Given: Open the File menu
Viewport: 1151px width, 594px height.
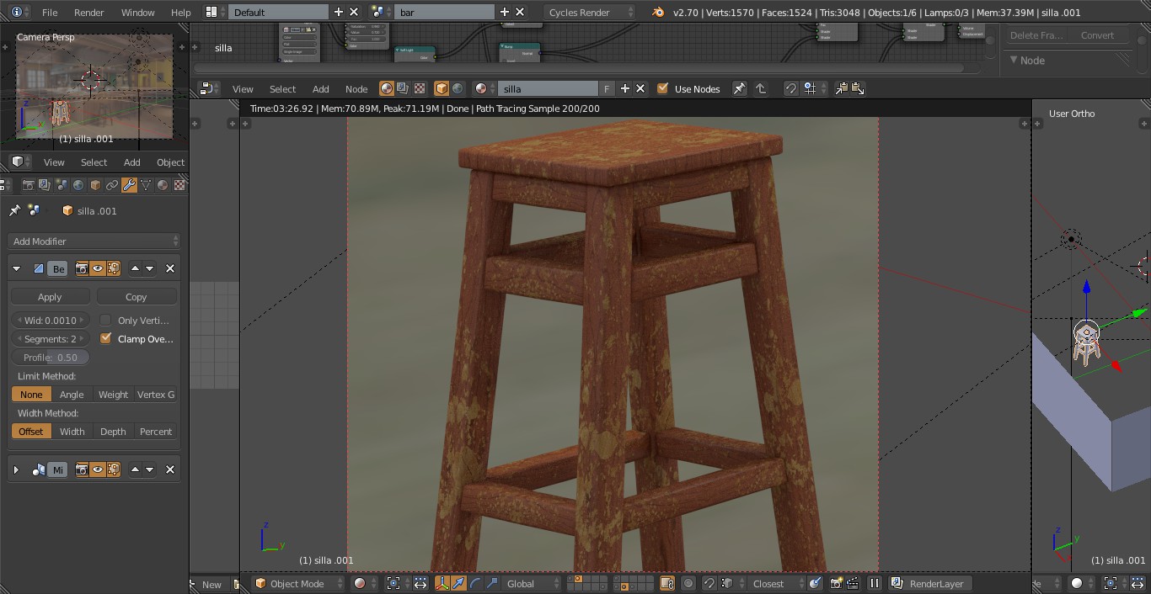Looking at the screenshot, I should 50,12.
